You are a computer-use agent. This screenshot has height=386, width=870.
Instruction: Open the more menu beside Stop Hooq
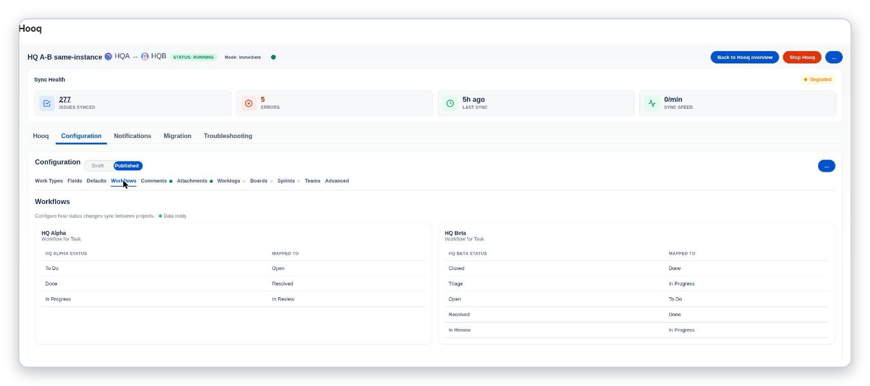(x=834, y=57)
